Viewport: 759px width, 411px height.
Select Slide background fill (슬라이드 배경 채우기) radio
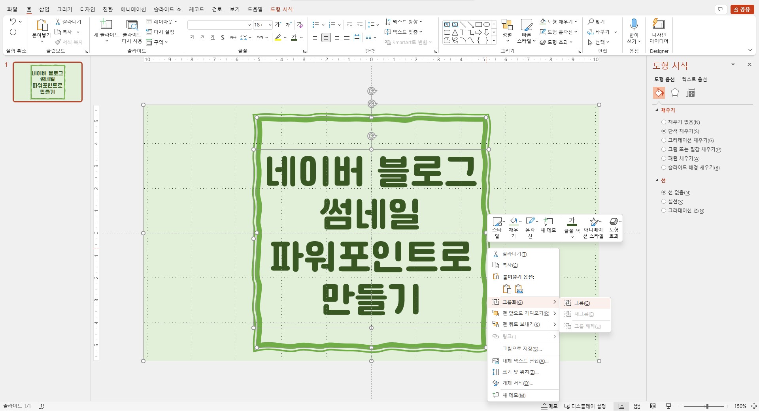click(x=664, y=167)
